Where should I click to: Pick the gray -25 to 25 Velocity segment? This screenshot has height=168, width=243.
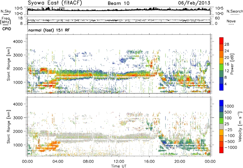(x=221, y=126)
